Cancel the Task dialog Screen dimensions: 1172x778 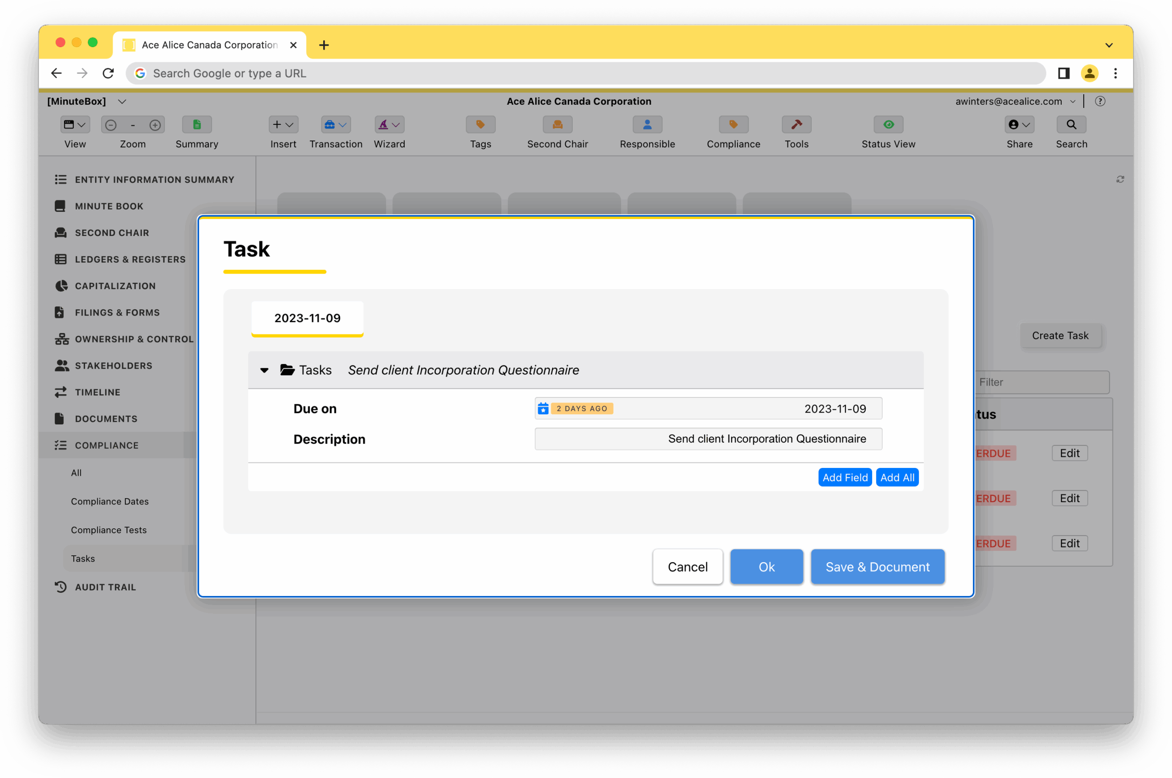tap(687, 567)
